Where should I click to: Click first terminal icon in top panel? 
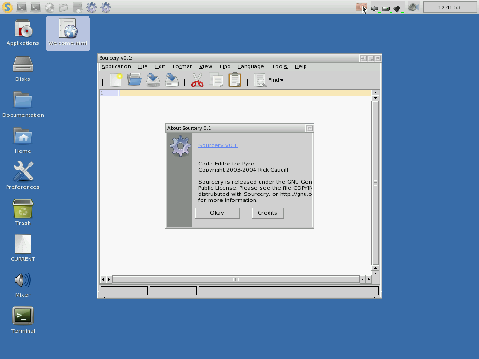pos(22,7)
